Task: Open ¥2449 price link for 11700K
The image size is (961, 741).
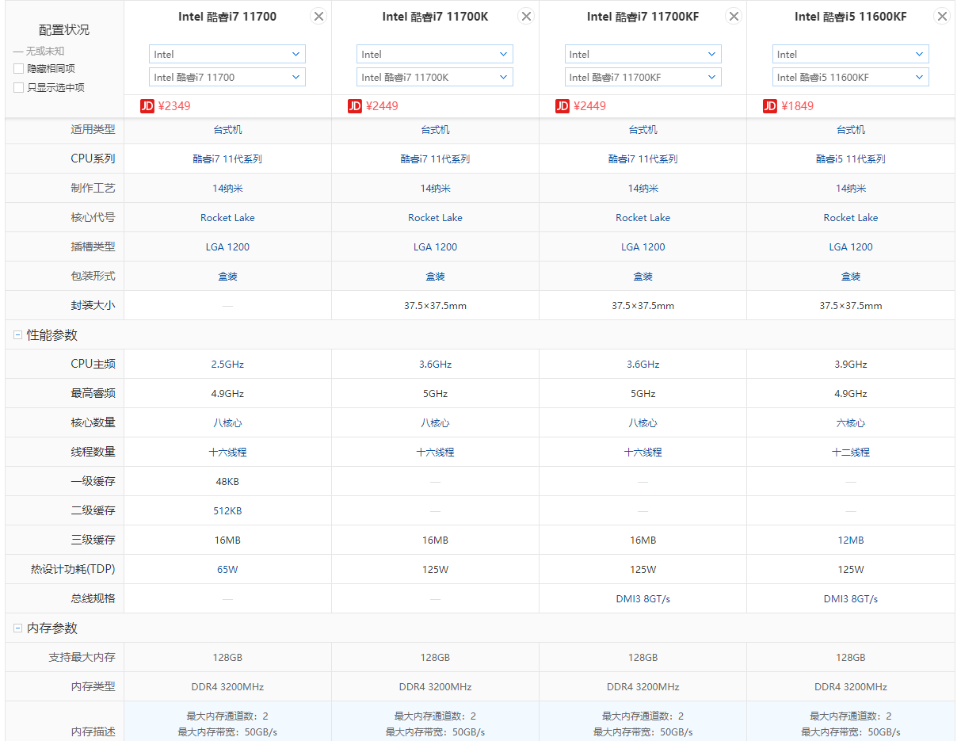Action: (x=382, y=106)
